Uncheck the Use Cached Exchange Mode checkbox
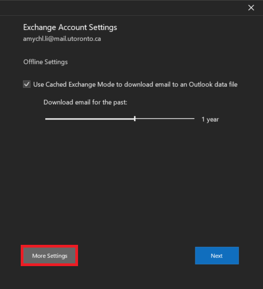Viewport: 263px width, 289px height. [27, 84]
